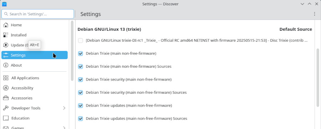Select the Accessories briefcase icon

click(x=6, y=98)
